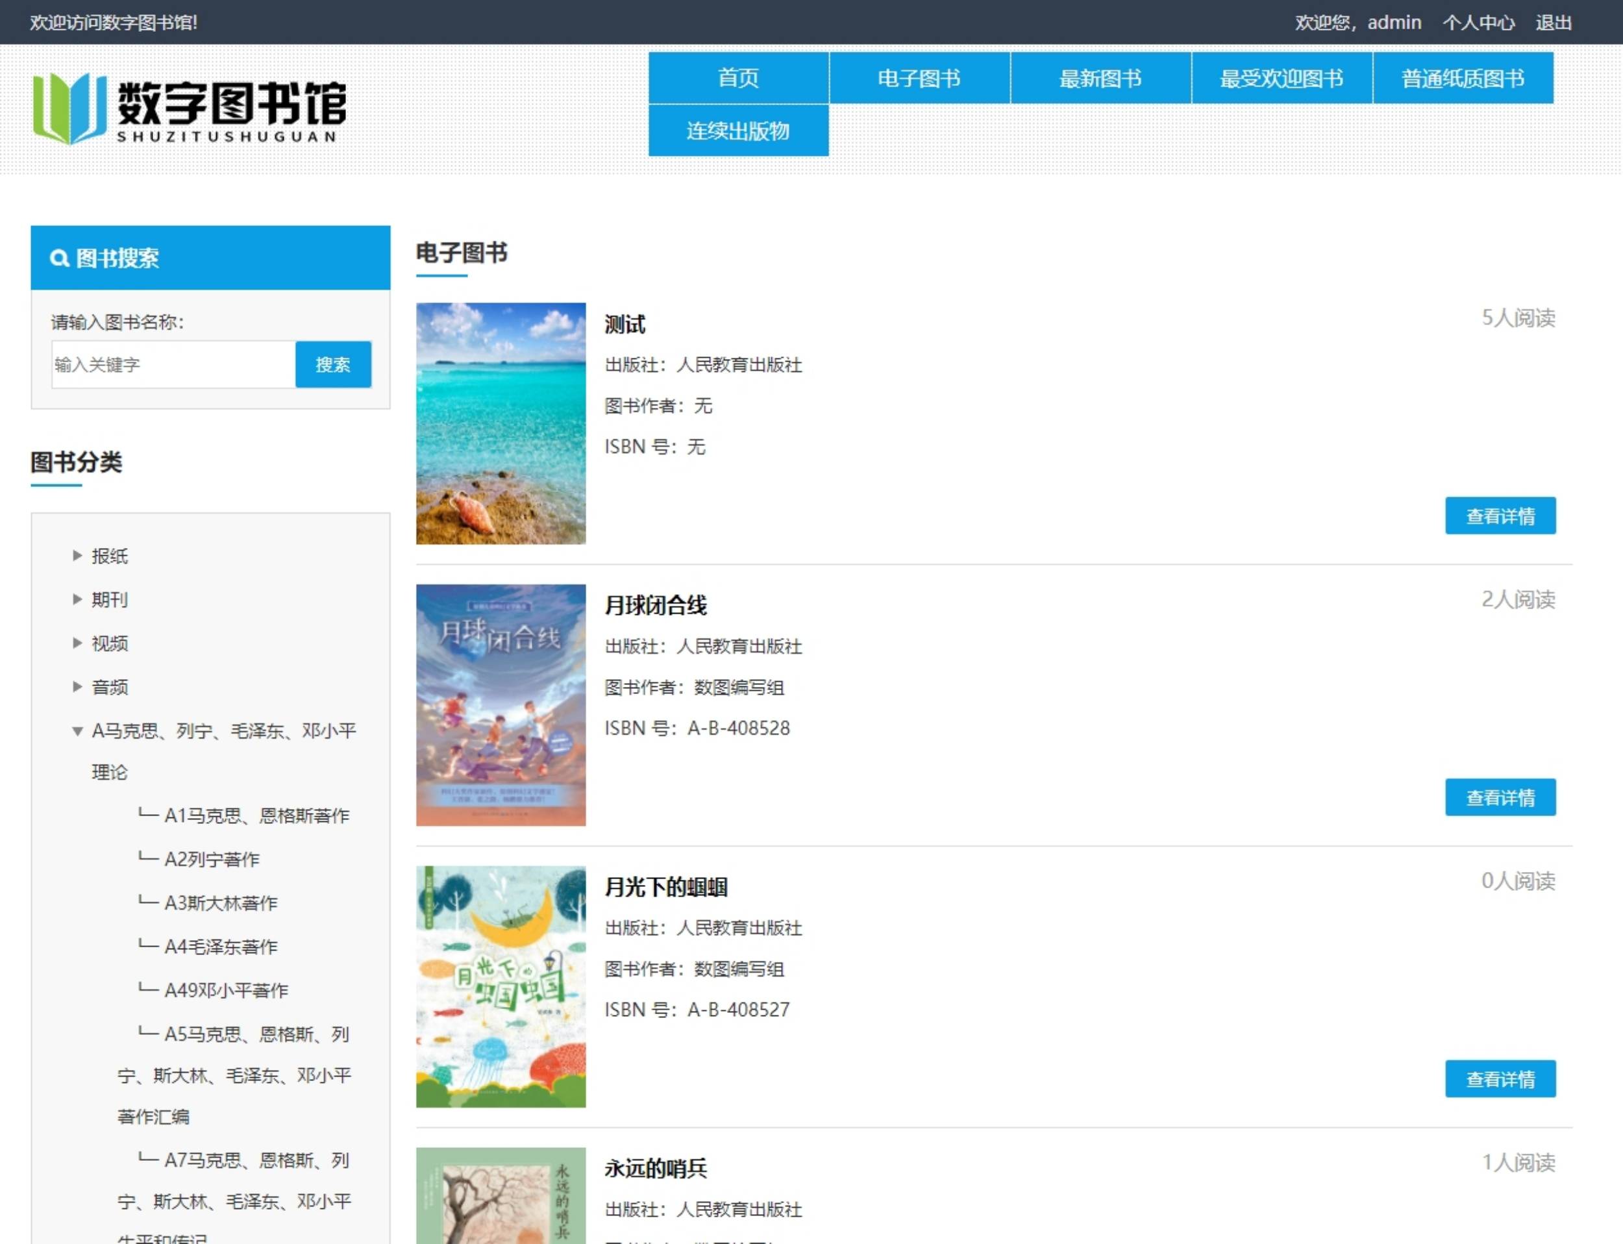Open the 首页 navigation tab
Viewport: 1623px width, 1244px height.
point(738,78)
